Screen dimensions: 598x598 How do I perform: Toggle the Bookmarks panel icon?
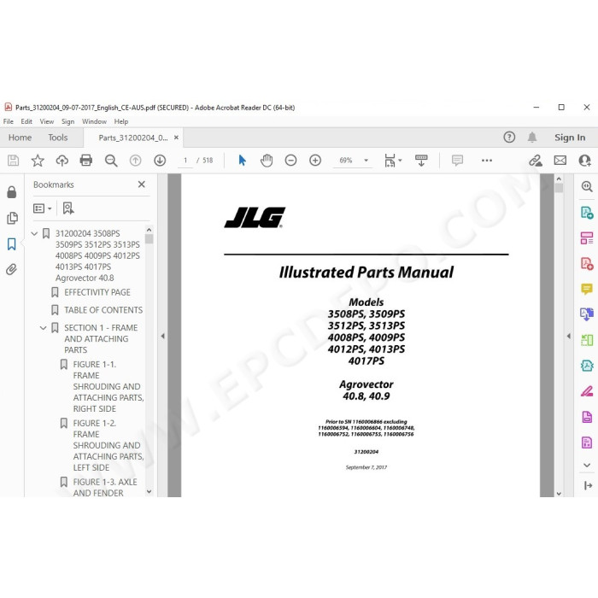pyautogui.click(x=12, y=244)
